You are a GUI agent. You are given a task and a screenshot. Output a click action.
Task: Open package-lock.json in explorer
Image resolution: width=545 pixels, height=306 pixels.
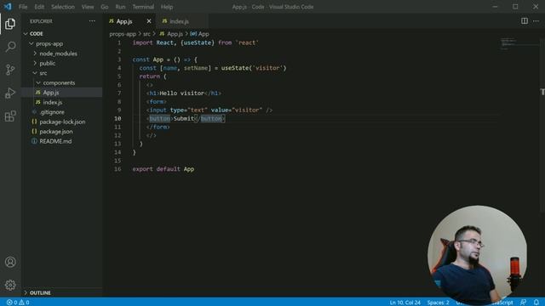coord(62,122)
